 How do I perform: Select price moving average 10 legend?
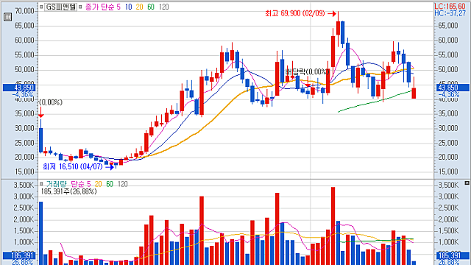[x=128, y=7]
